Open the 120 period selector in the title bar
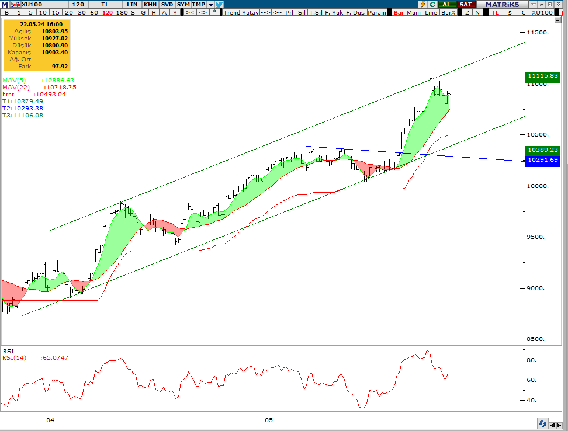 78,4
